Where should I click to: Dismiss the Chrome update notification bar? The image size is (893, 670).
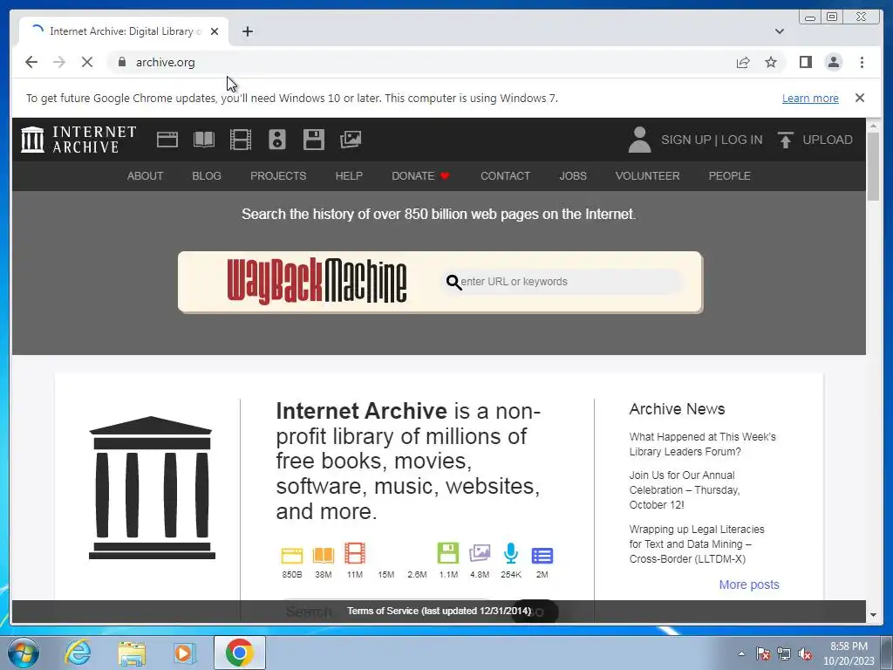860,98
